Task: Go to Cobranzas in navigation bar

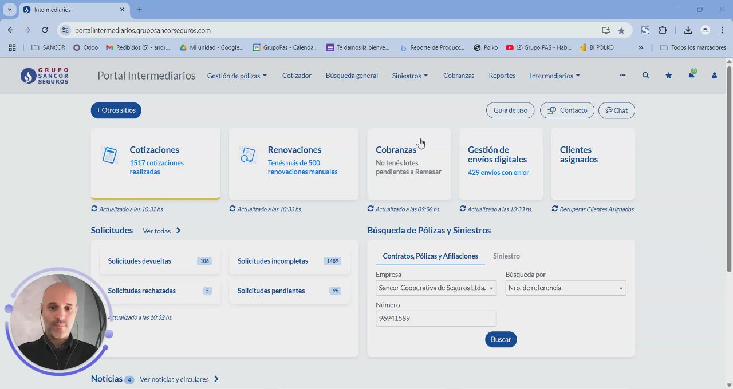Action: pyautogui.click(x=459, y=75)
